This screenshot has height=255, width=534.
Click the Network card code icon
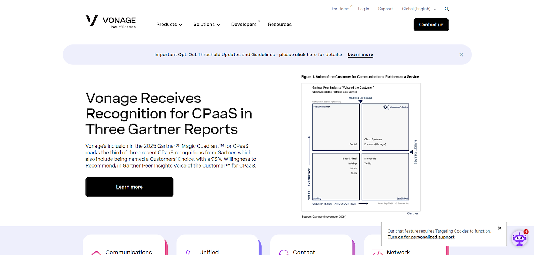(377, 253)
